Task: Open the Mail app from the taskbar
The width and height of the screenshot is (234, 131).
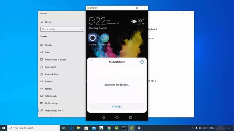Action: [x=94, y=128]
